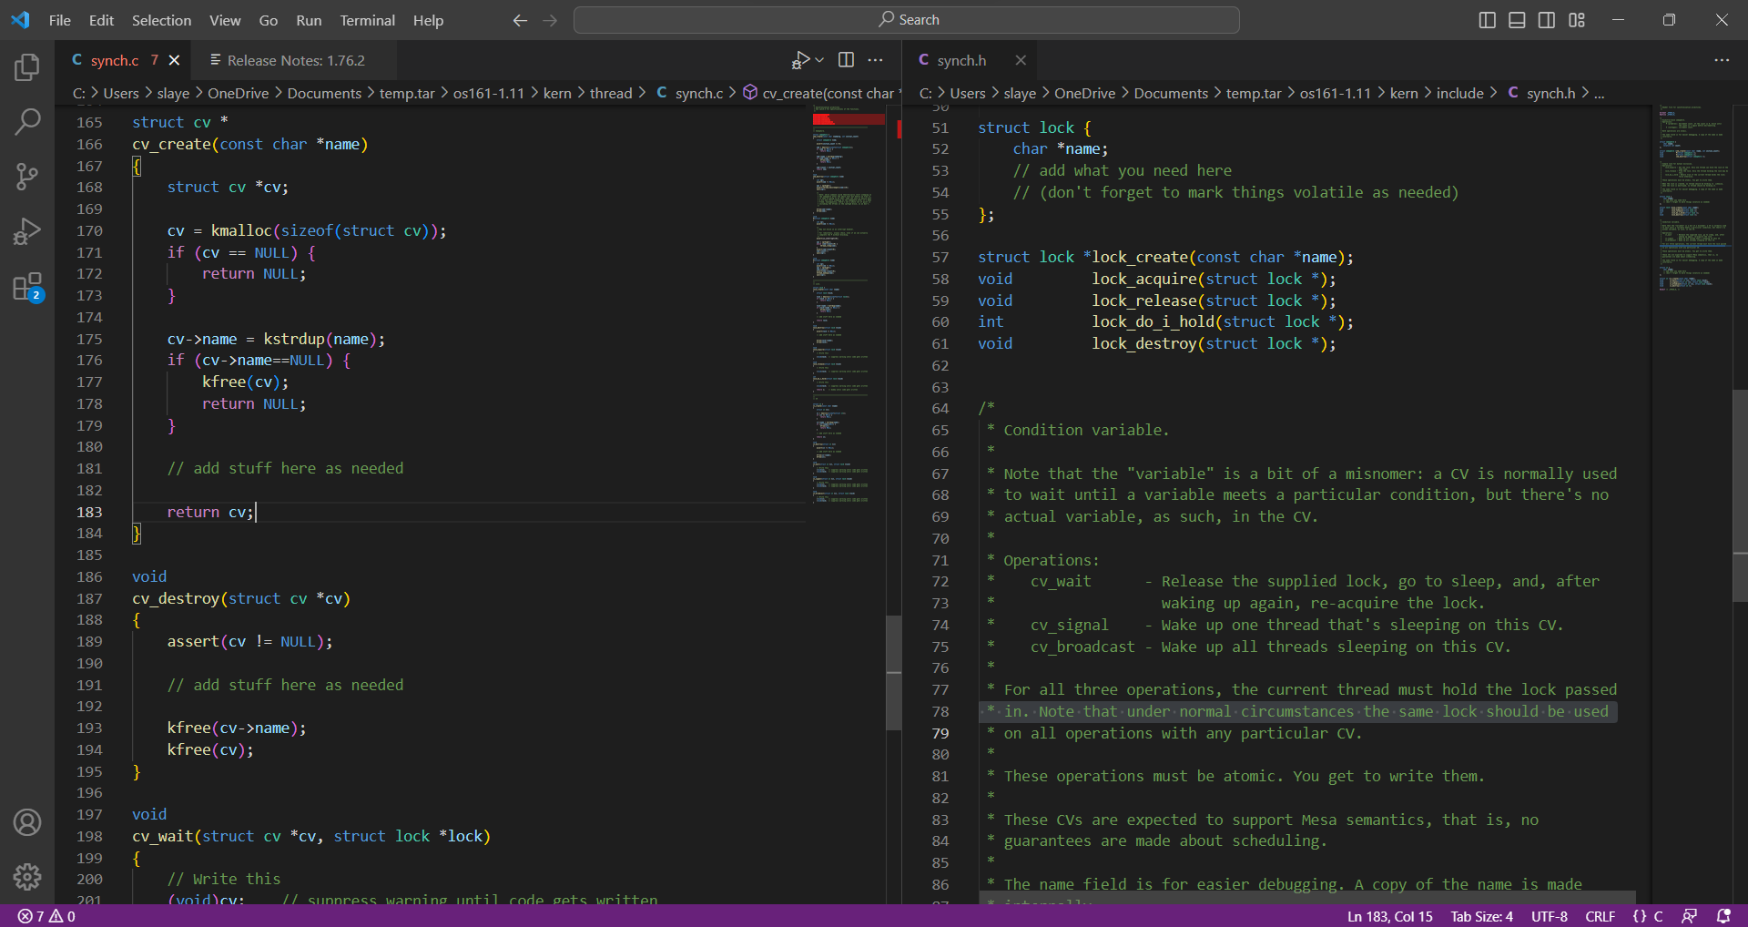This screenshot has width=1748, height=927.
Task: Open the Accounts menu icon
Action: 27,822
